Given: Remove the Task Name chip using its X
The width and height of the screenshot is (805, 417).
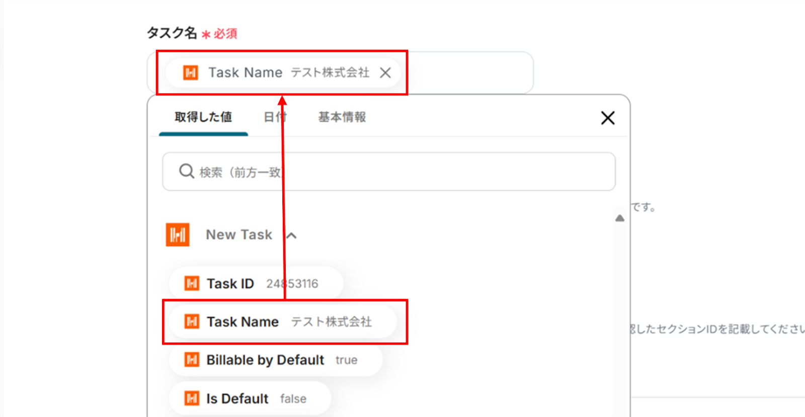Looking at the screenshot, I should [385, 73].
